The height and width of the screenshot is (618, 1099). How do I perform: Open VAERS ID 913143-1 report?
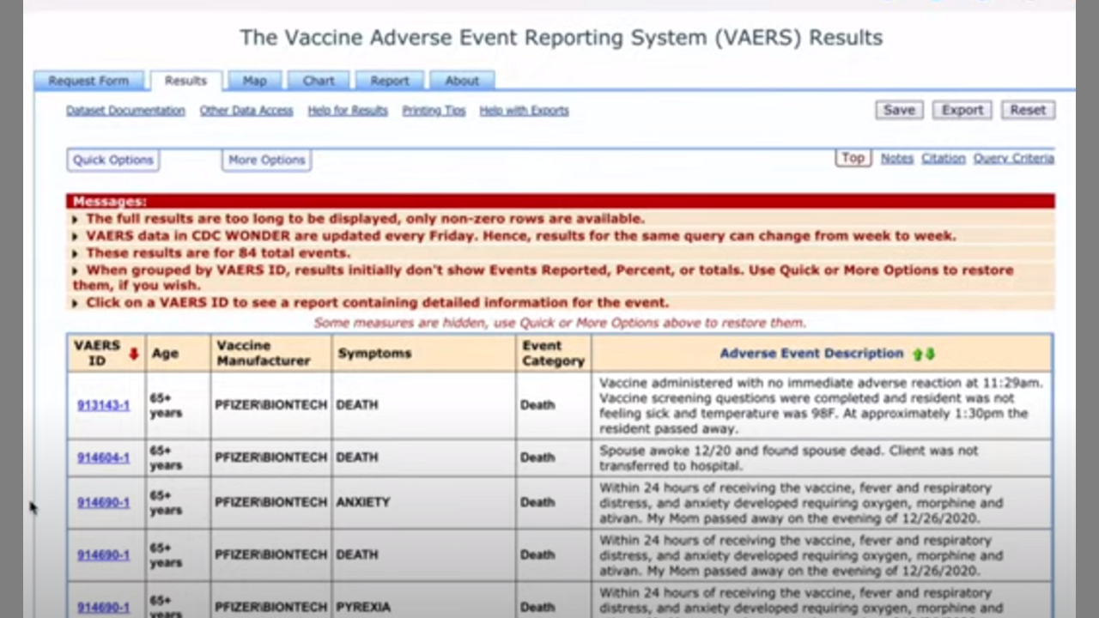(103, 405)
